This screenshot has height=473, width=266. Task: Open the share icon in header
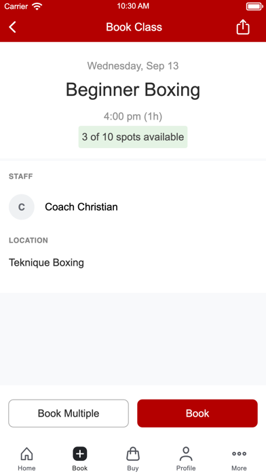243,27
